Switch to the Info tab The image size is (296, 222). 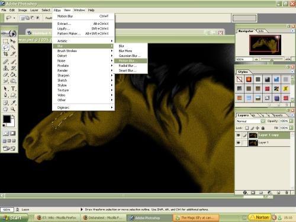tap(261, 31)
